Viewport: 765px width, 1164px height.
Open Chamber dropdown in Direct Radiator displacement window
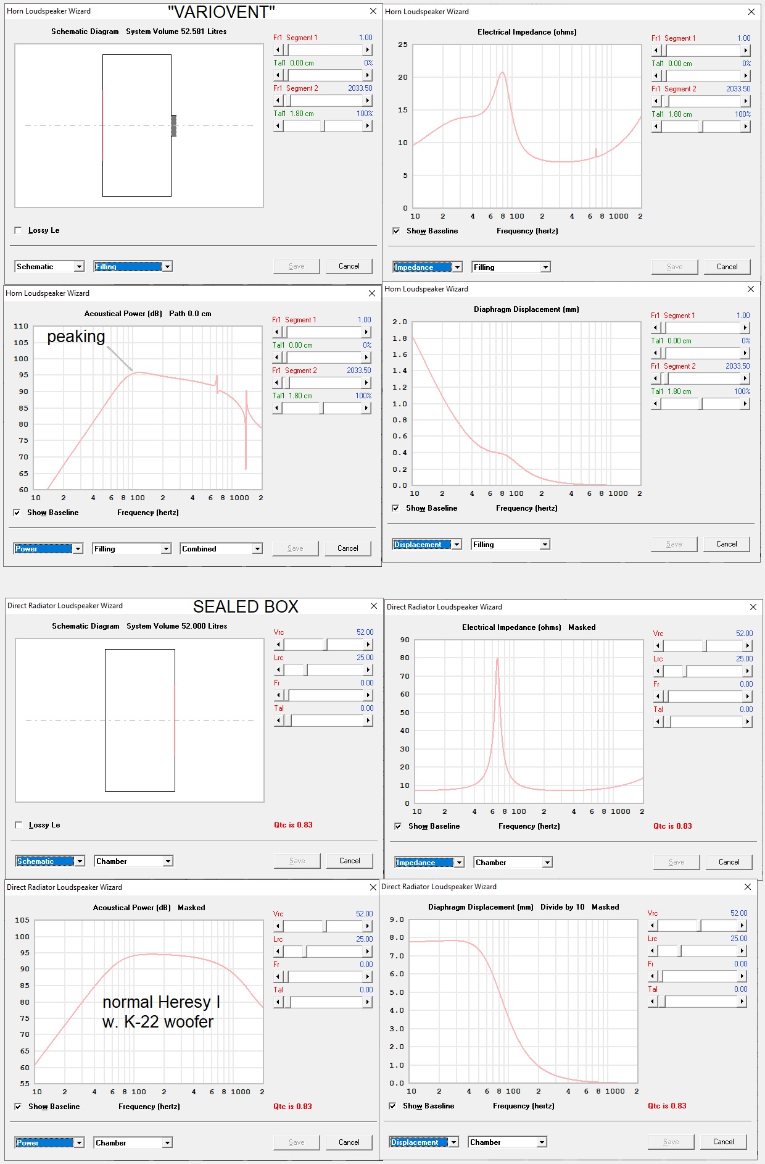pyautogui.click(x=508, y=1142)
